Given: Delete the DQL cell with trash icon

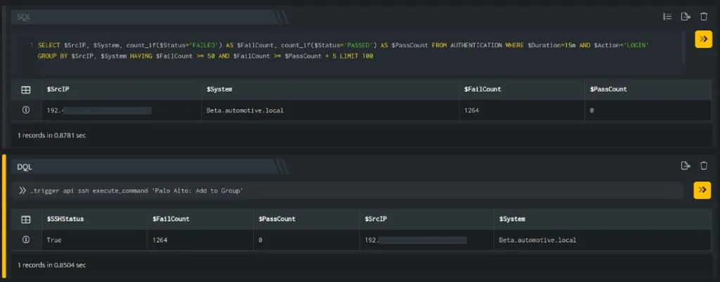Looking at the screenshot, I should [703, 166].
